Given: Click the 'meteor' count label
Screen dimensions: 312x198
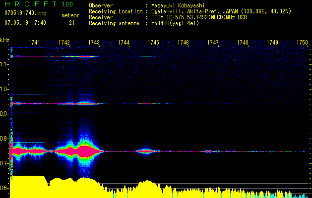Looking at the screenshot, I should [x=70, y=15].
